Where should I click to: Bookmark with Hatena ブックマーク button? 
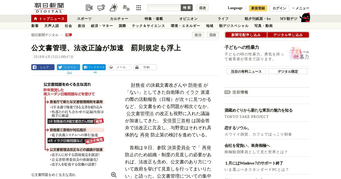(94, 67)
